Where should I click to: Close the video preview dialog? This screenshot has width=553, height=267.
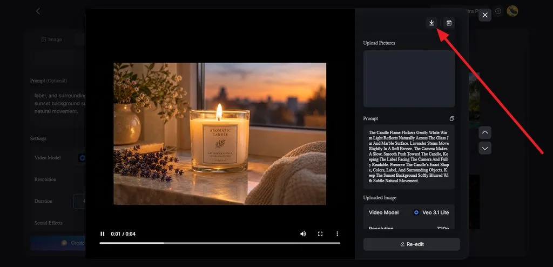click(485, 15)
